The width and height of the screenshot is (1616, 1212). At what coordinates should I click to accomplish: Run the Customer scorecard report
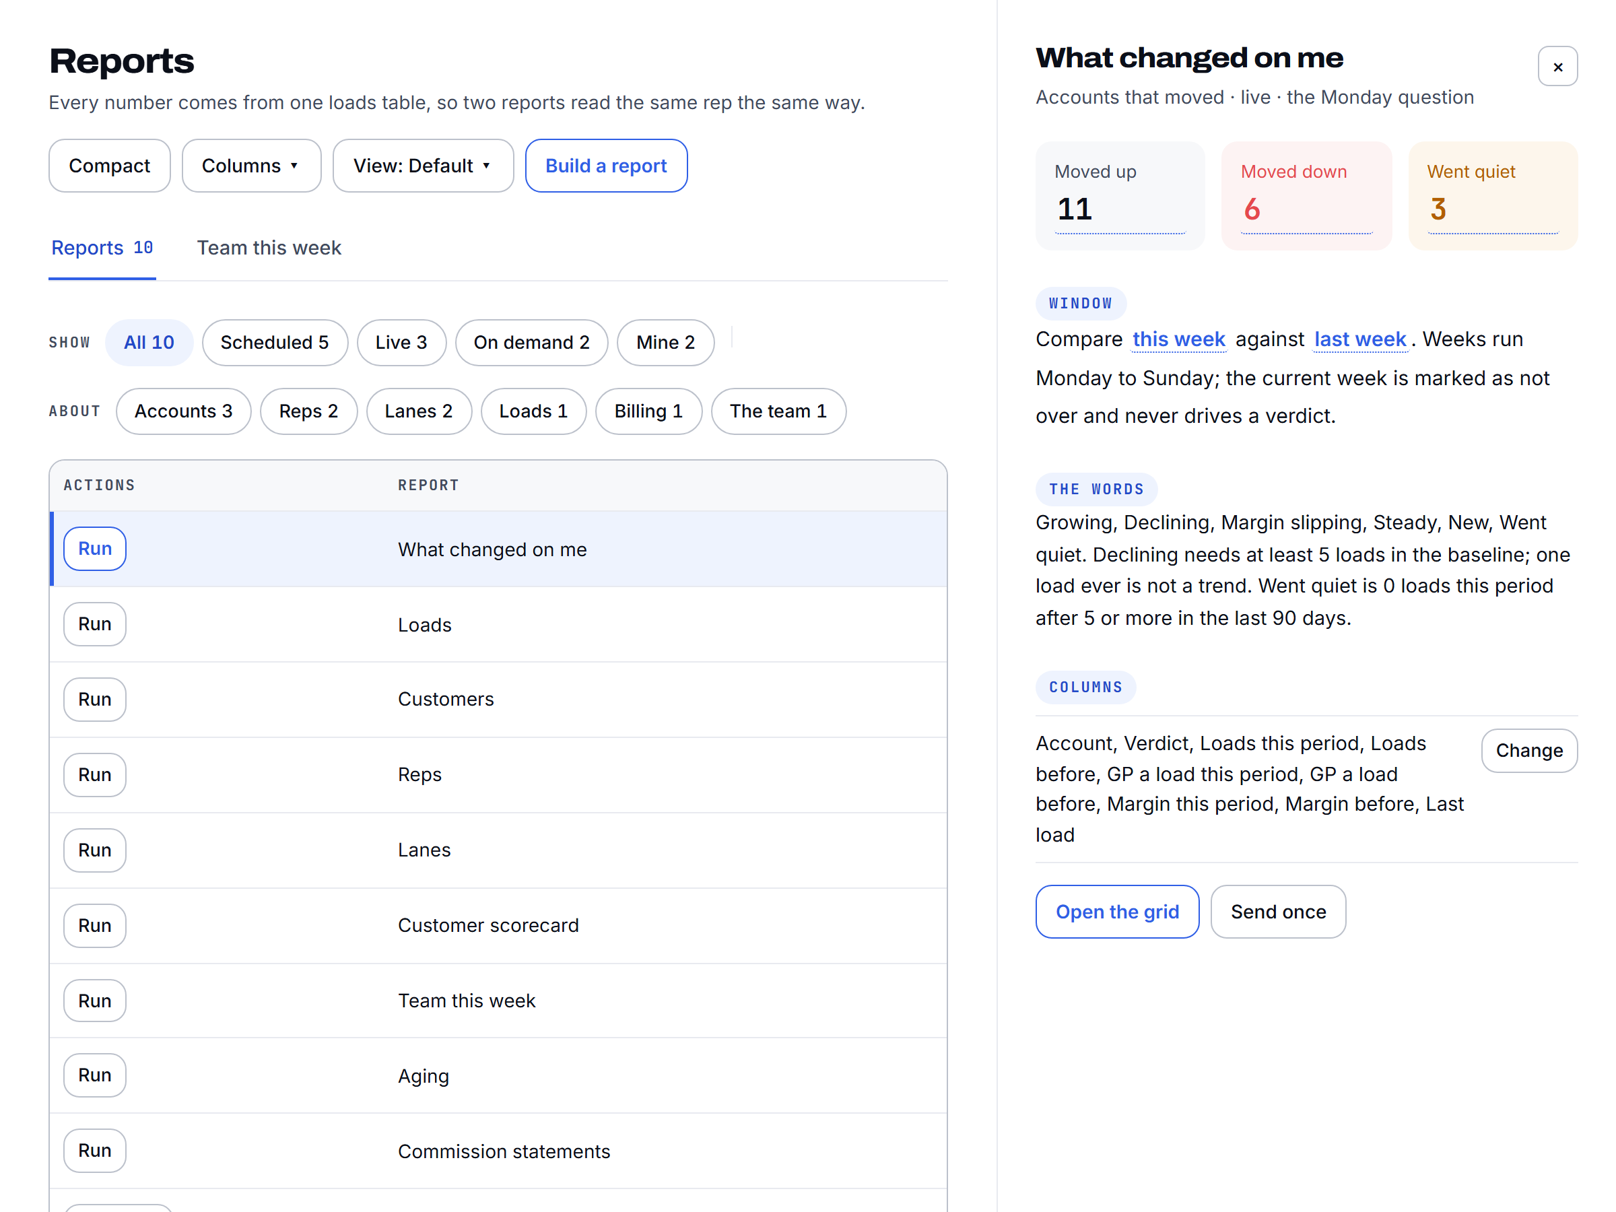(x=95, y=926)
